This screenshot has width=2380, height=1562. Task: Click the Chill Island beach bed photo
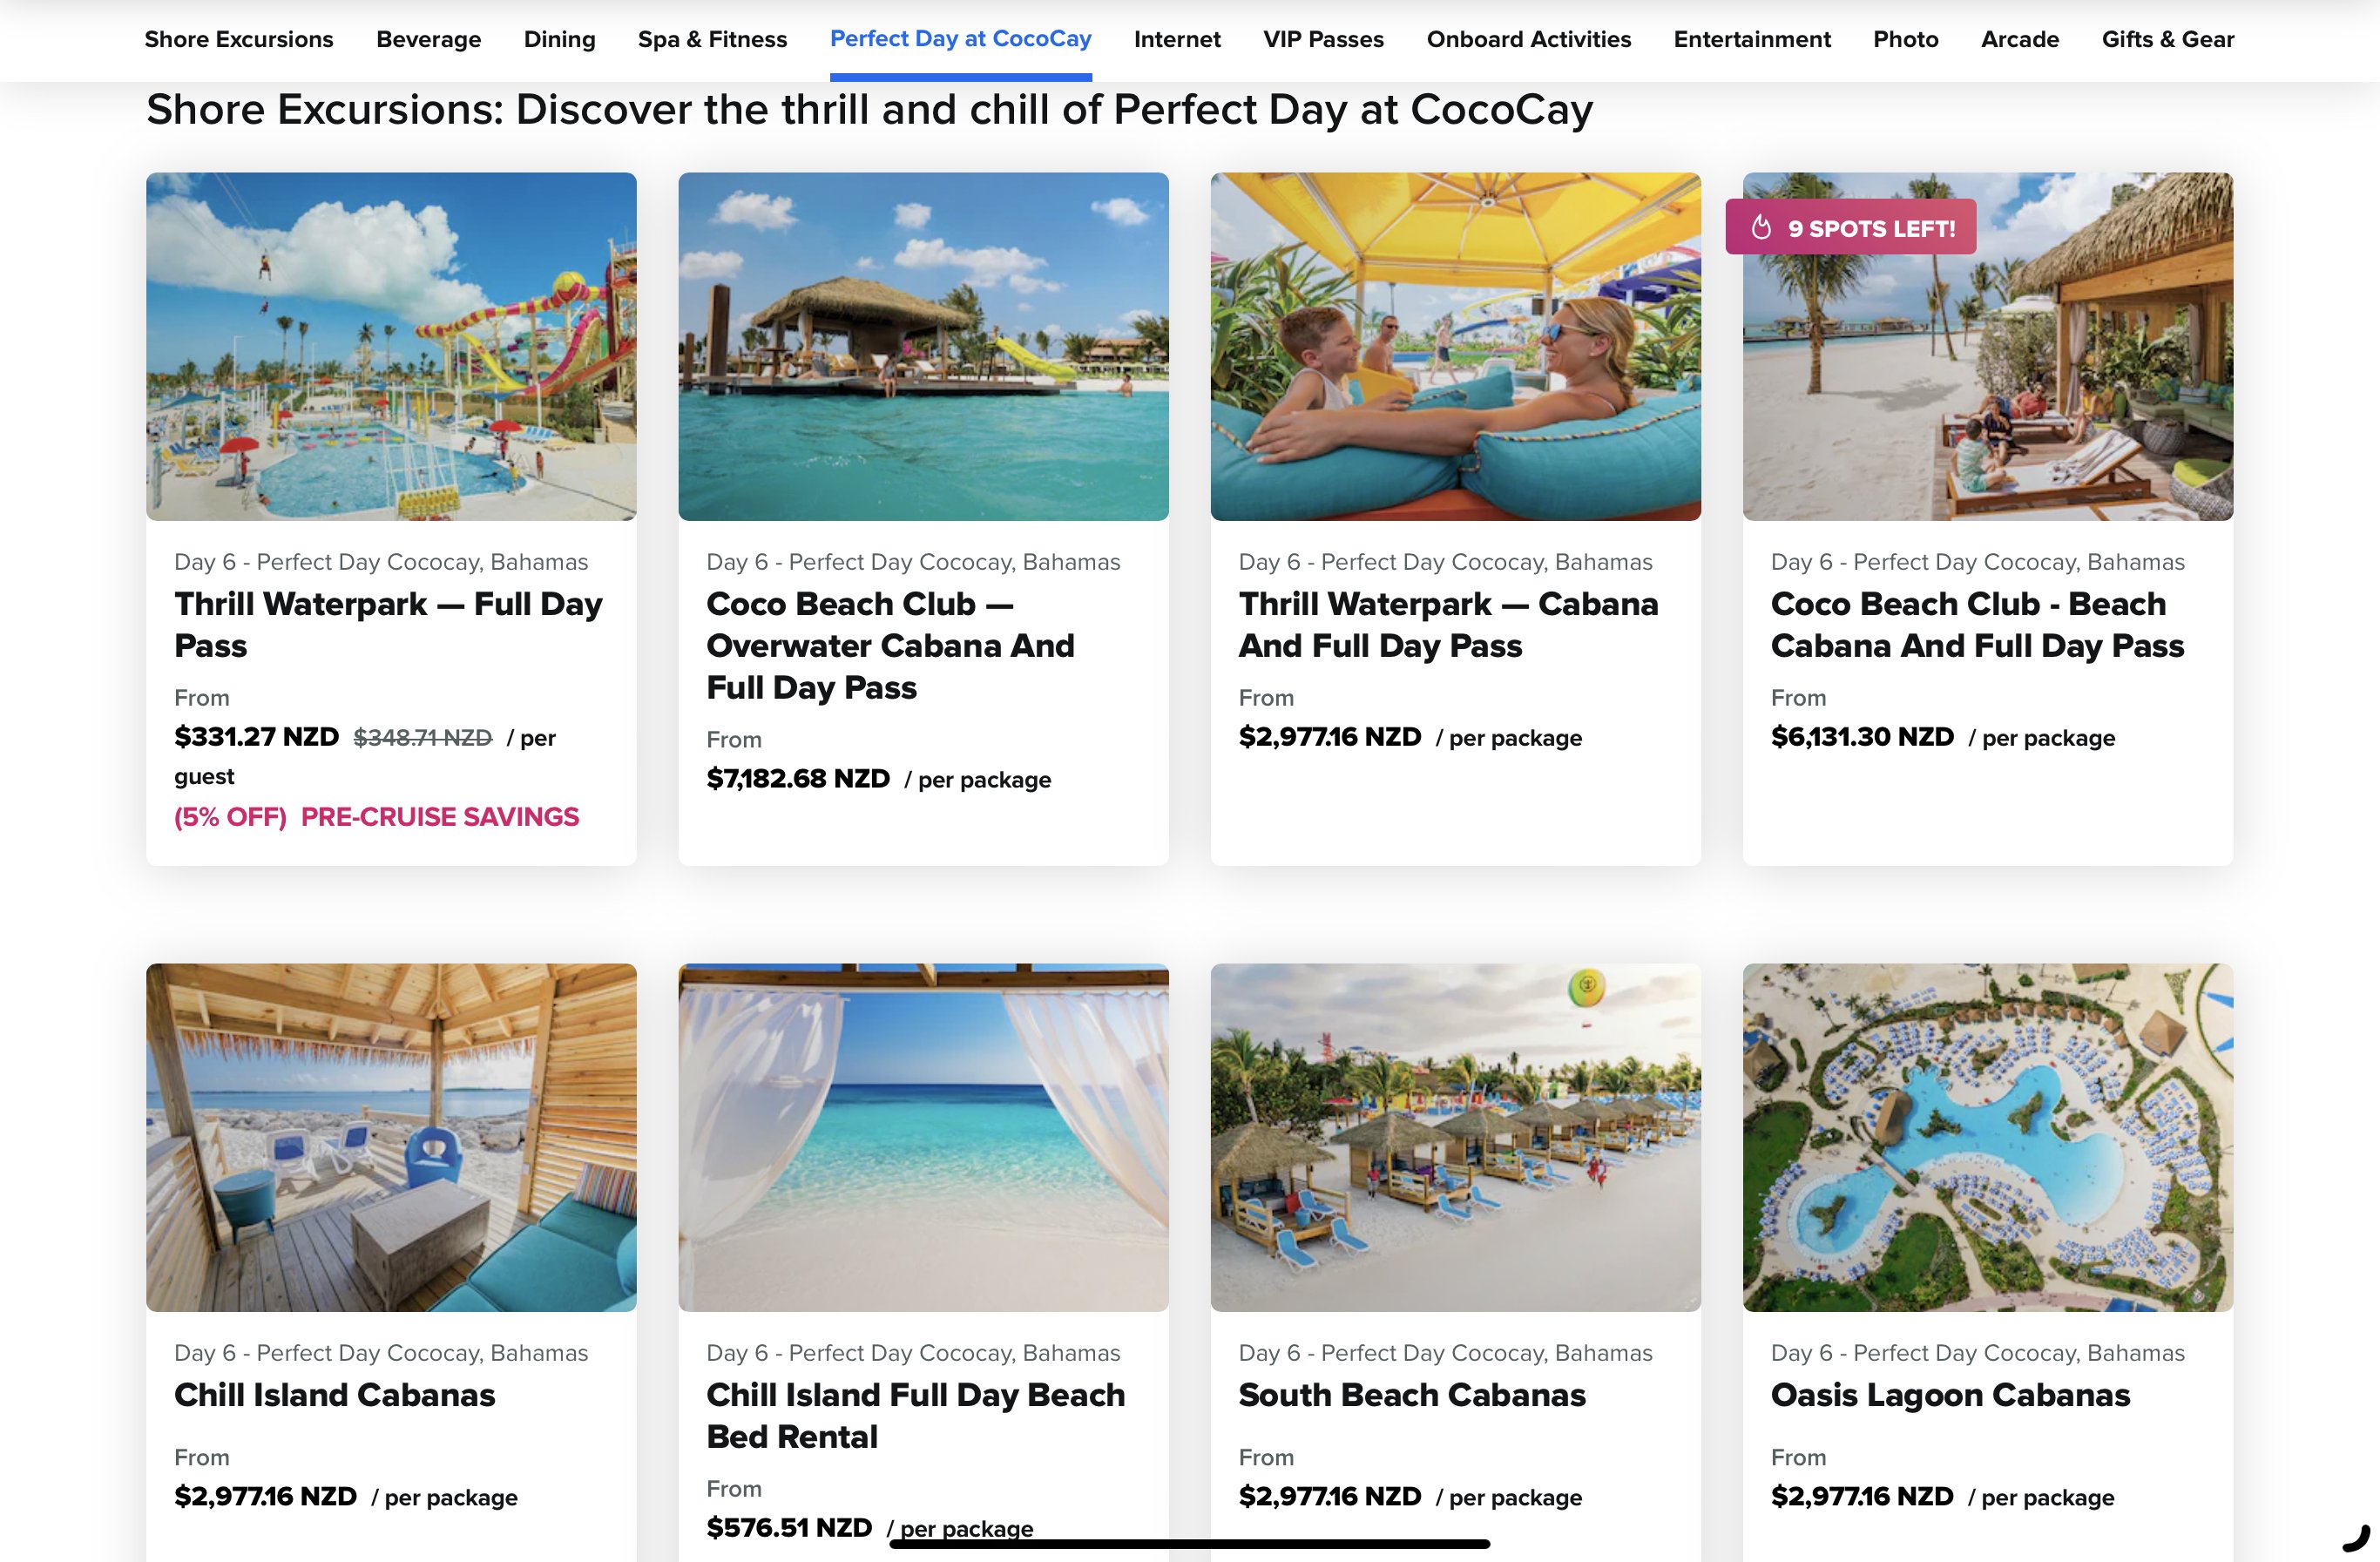tap(923, 1137)
